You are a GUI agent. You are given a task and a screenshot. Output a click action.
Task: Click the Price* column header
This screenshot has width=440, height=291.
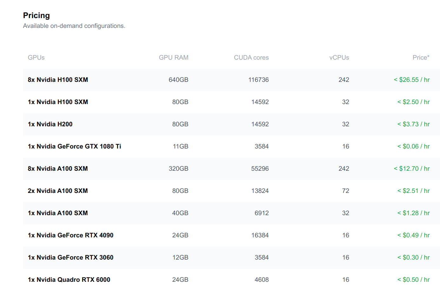pos(421,57)
